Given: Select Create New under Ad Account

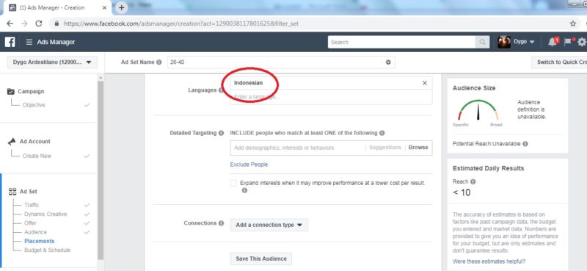Looking at the screenshot, I should (x=37, y=156).
